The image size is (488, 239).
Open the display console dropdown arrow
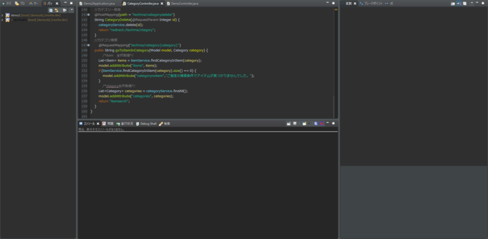[300, 124]
